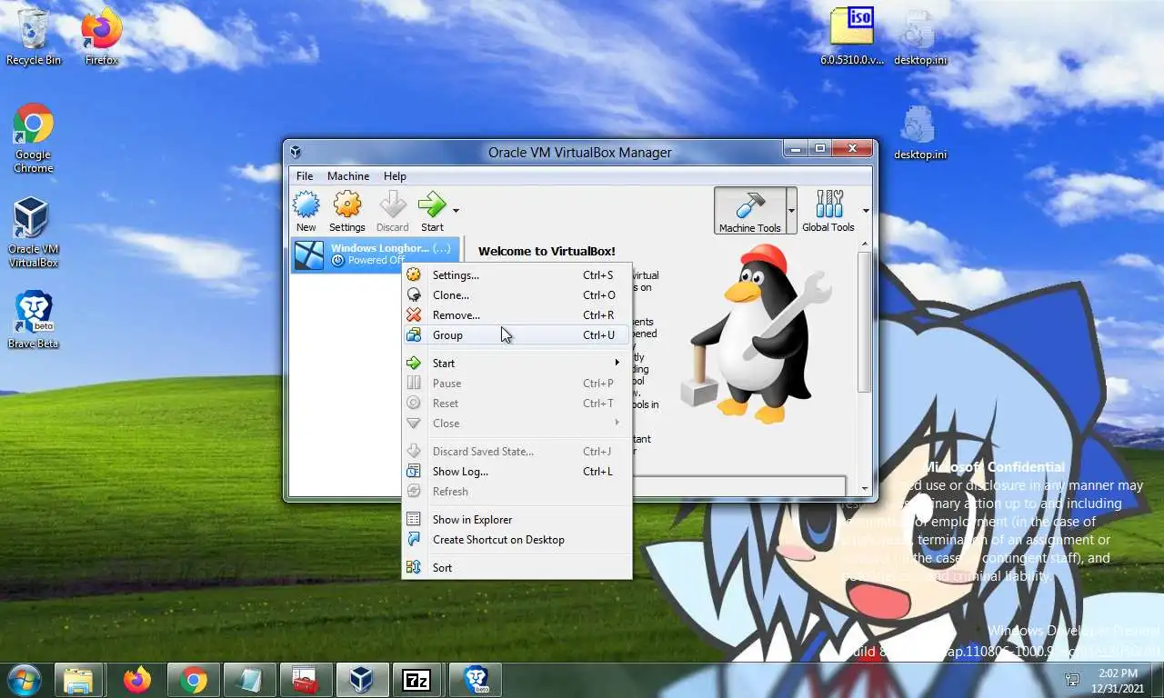Click the VirtualBox taskbar button

(361, 680)
